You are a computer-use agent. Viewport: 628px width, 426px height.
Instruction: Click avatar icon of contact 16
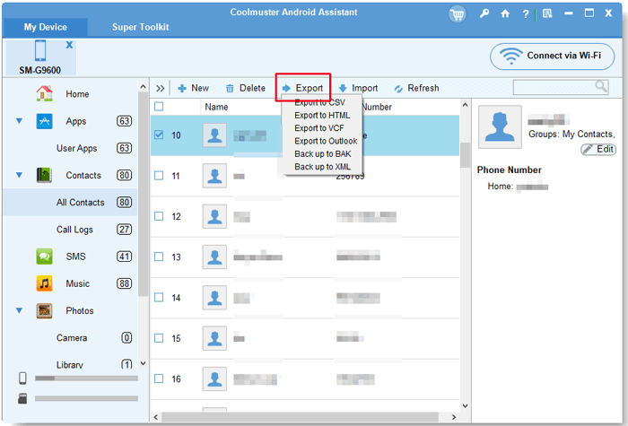[x=214, y=378]
